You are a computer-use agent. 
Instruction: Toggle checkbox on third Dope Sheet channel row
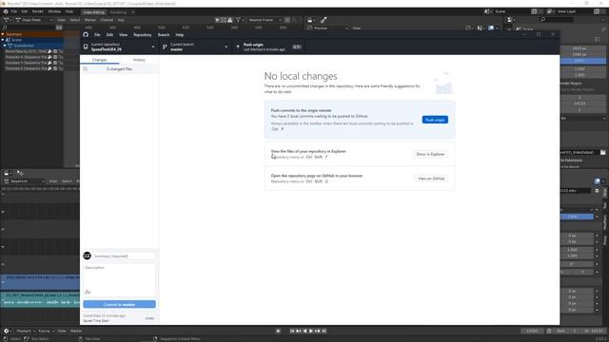[x=55, y=63]
